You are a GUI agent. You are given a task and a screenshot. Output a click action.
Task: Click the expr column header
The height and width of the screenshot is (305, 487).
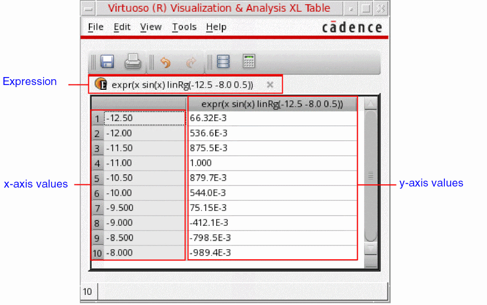(272, 104)
